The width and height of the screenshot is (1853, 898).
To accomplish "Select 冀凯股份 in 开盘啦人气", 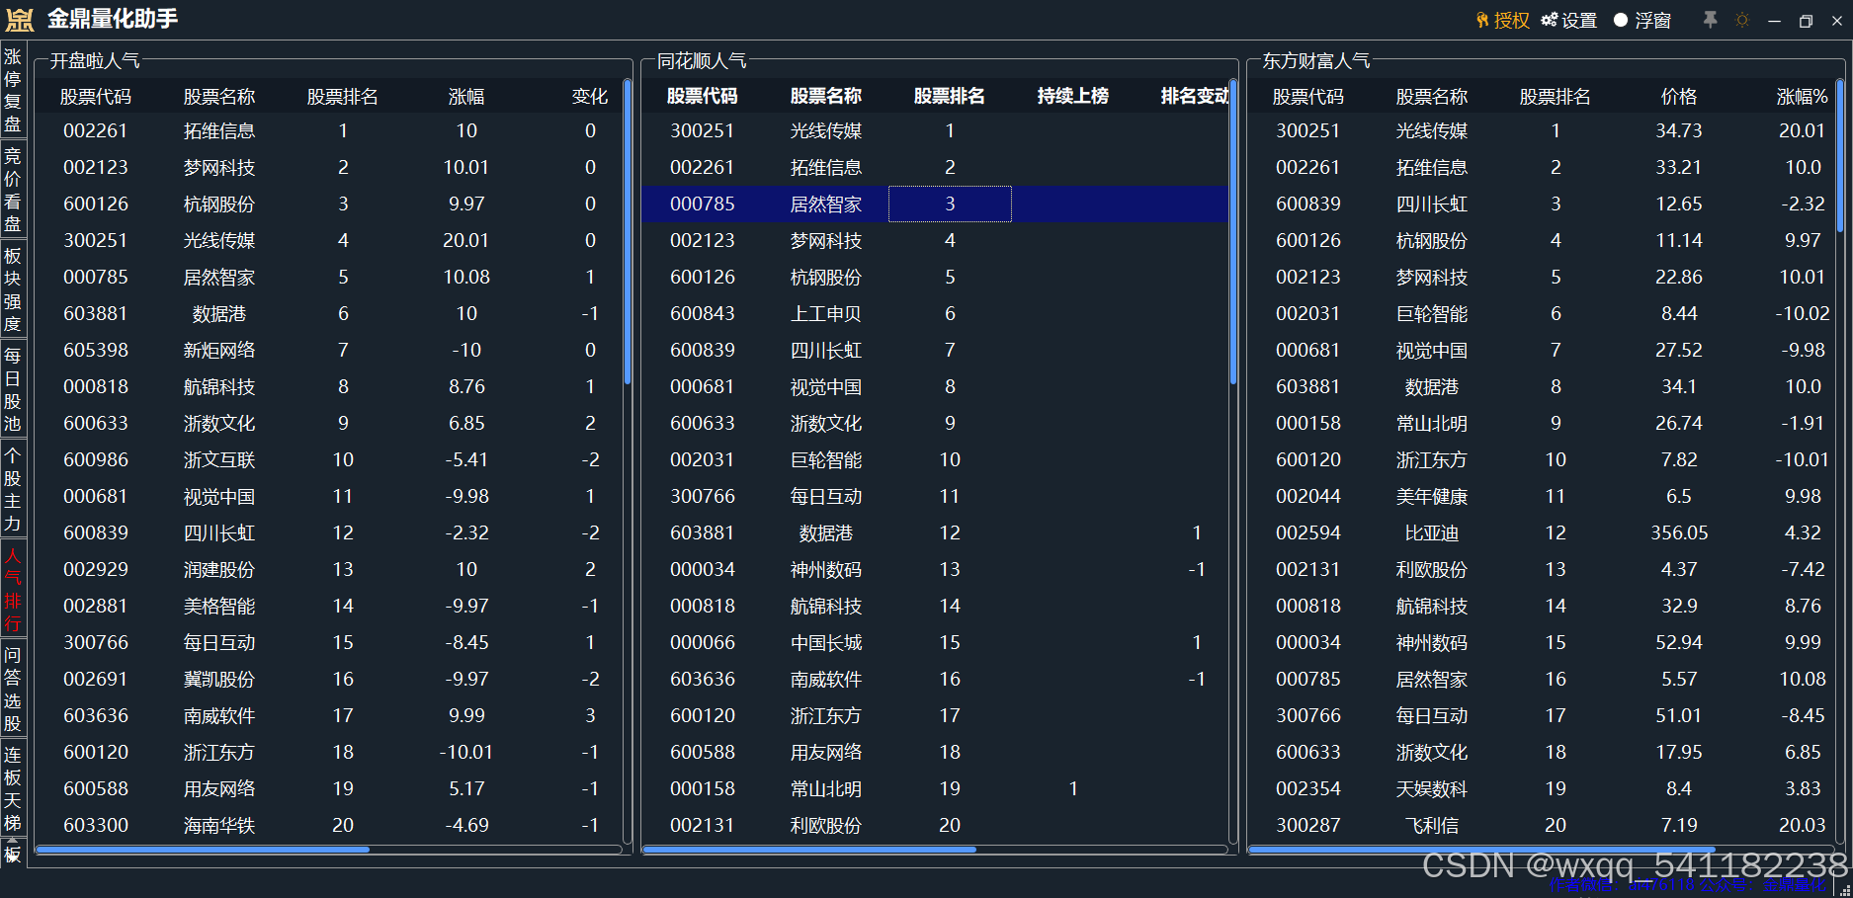I will (x=219, y=679).
